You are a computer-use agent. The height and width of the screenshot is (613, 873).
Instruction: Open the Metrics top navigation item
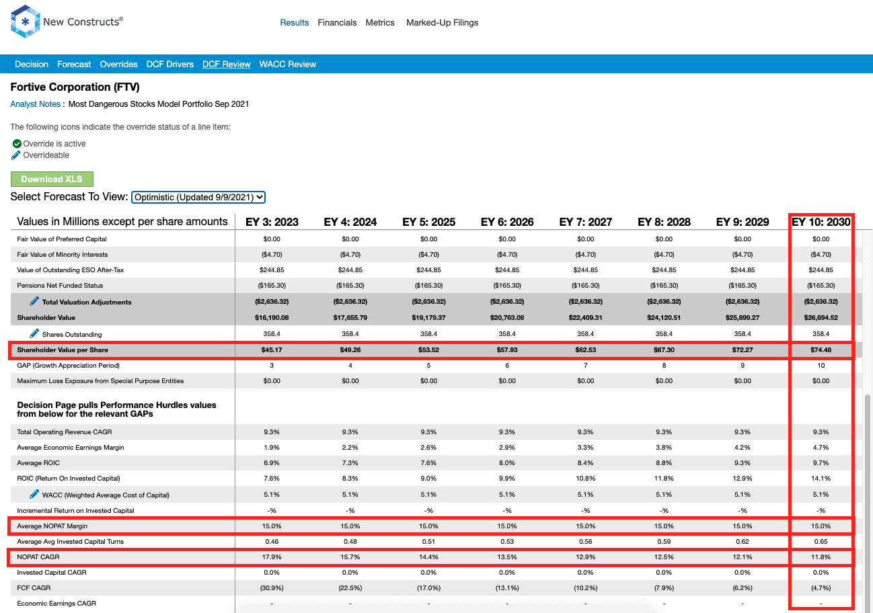(380, 22)
